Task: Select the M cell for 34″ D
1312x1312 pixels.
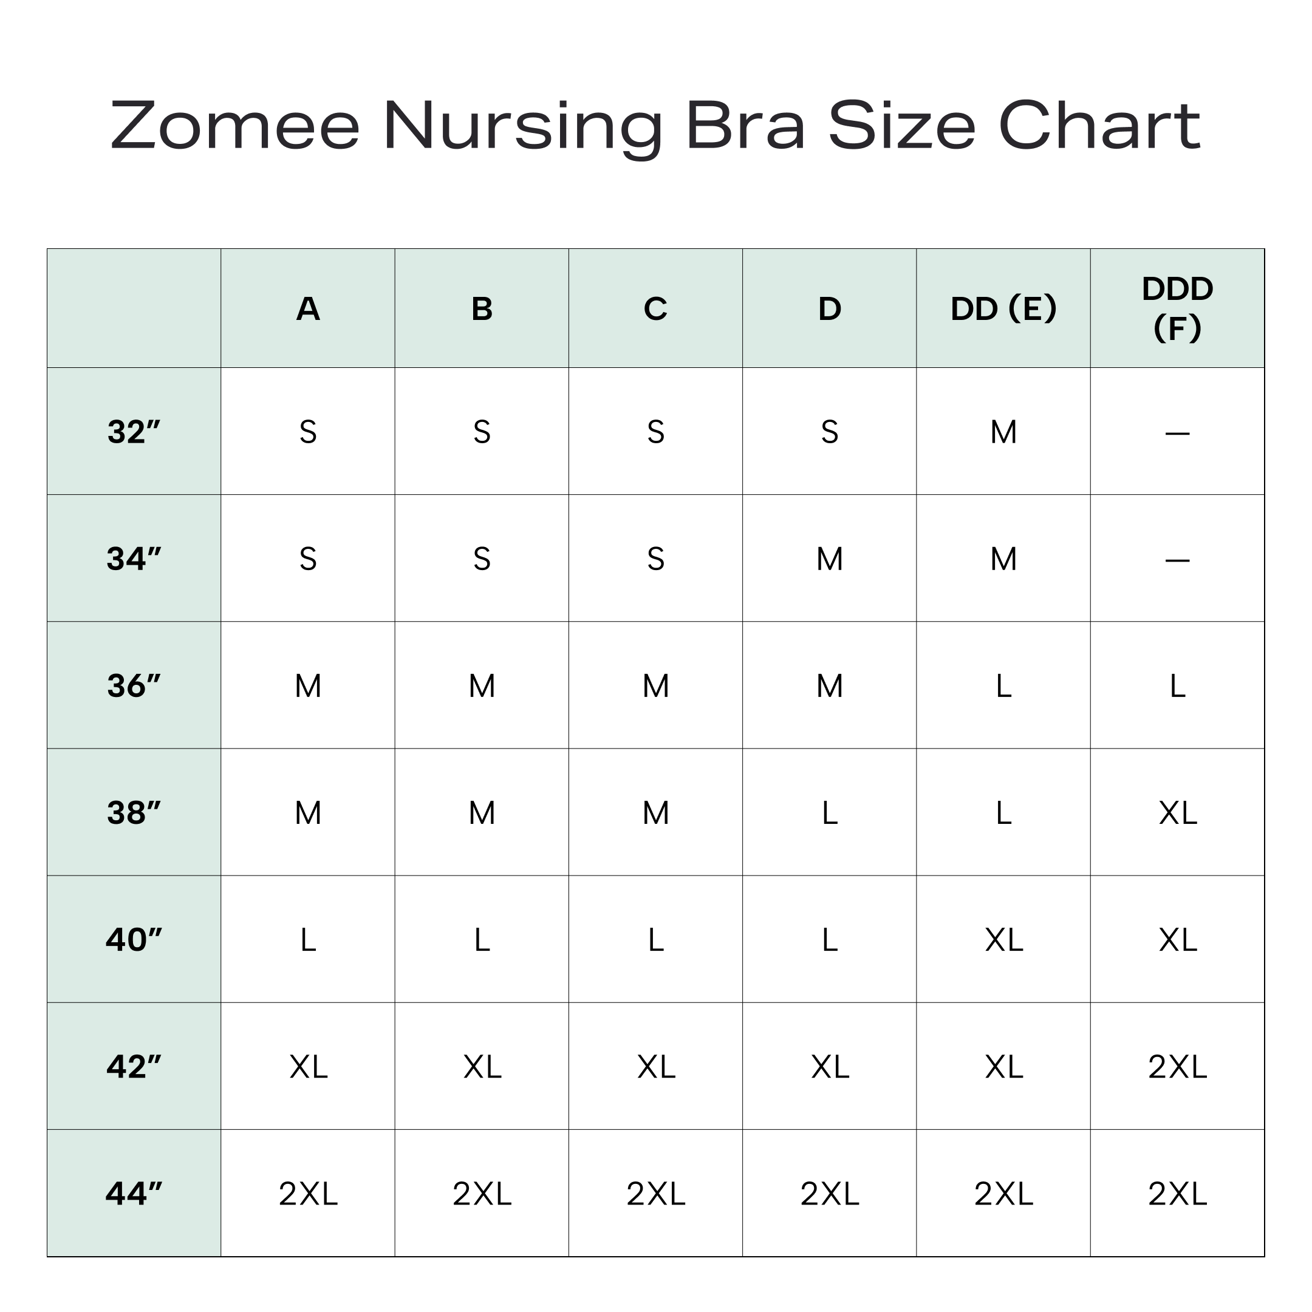Action: pyautogui.click(x=830, y=559)
